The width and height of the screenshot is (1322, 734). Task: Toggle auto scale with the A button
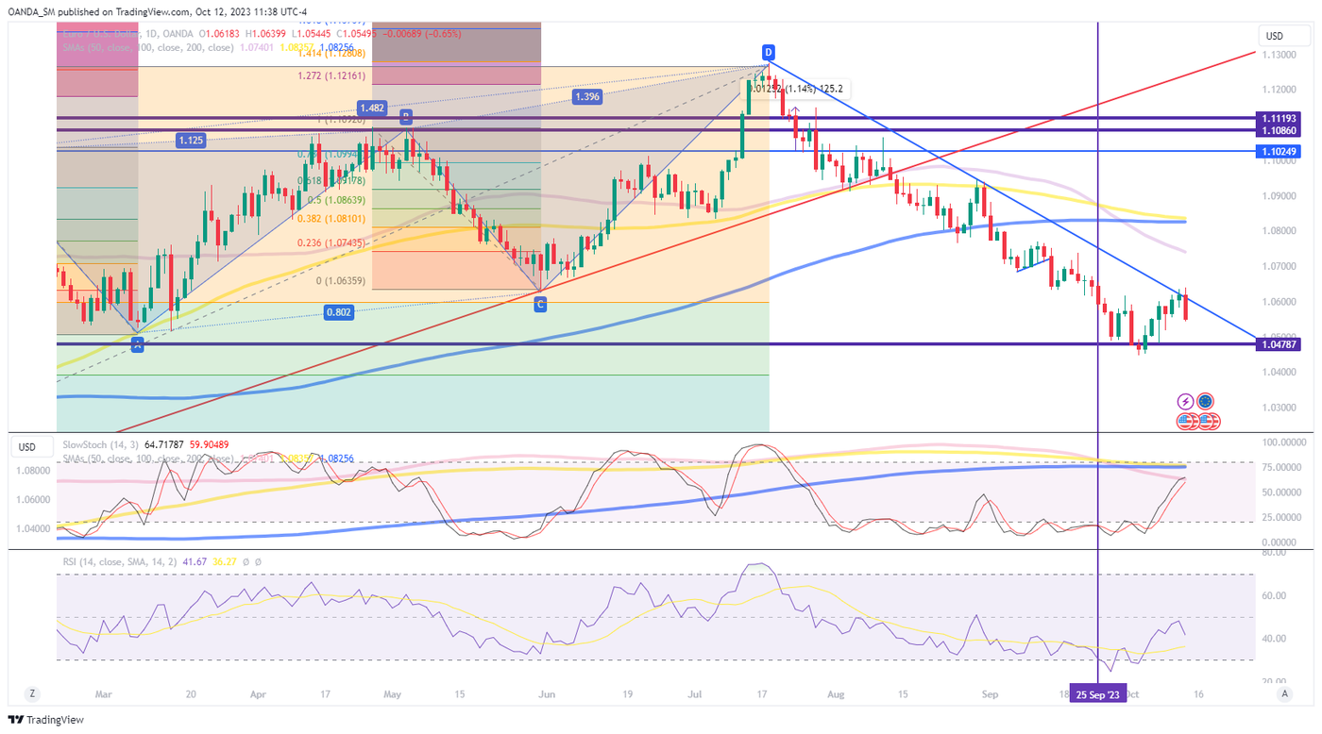click(1283, 693)
